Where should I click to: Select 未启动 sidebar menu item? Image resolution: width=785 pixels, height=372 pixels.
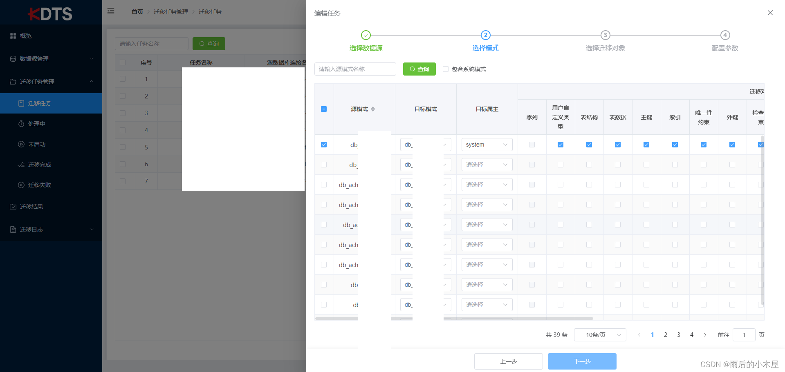tap(51, 144)
